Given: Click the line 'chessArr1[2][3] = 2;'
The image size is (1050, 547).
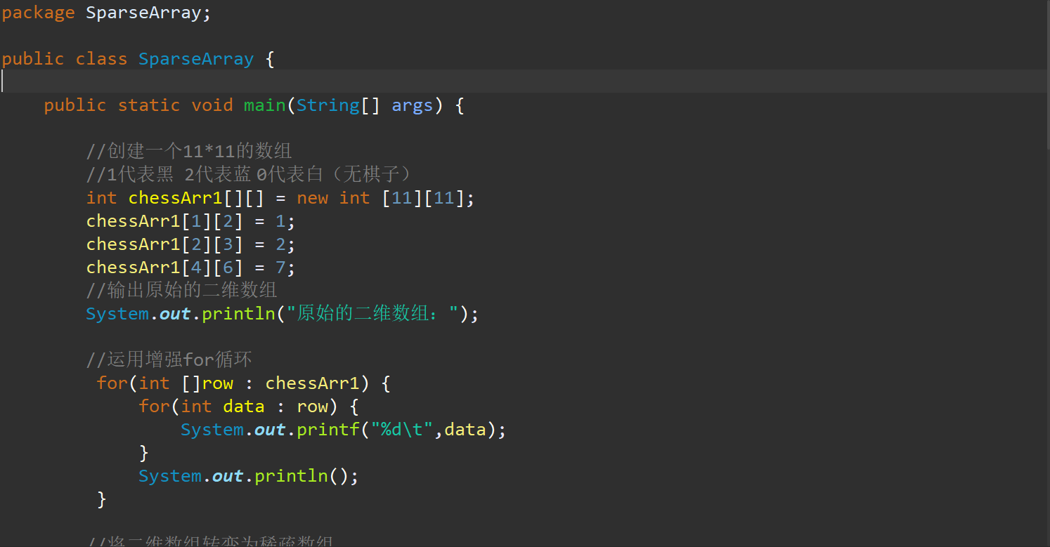Looking at the screenshot, I should [190, 244].
